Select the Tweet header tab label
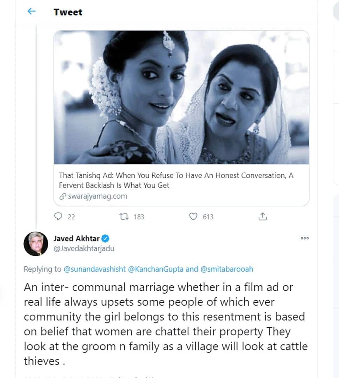The width and height of the screenshot is (339, 378). pos(67,12)
